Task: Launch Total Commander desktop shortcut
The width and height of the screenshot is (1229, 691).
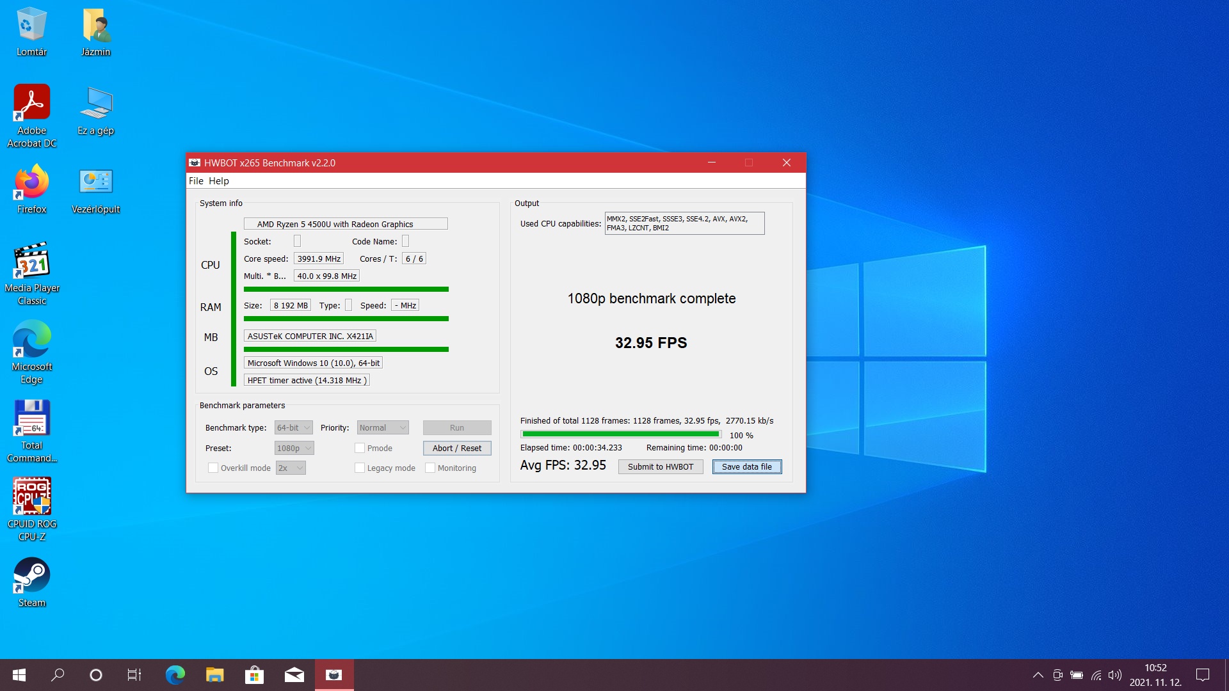Action: [31, 431]
